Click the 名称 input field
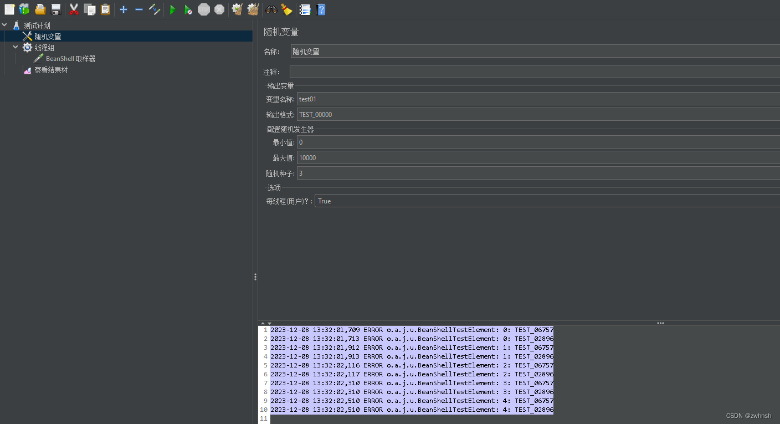The width and height of the screenshot is (780, 424). [535, 52]
